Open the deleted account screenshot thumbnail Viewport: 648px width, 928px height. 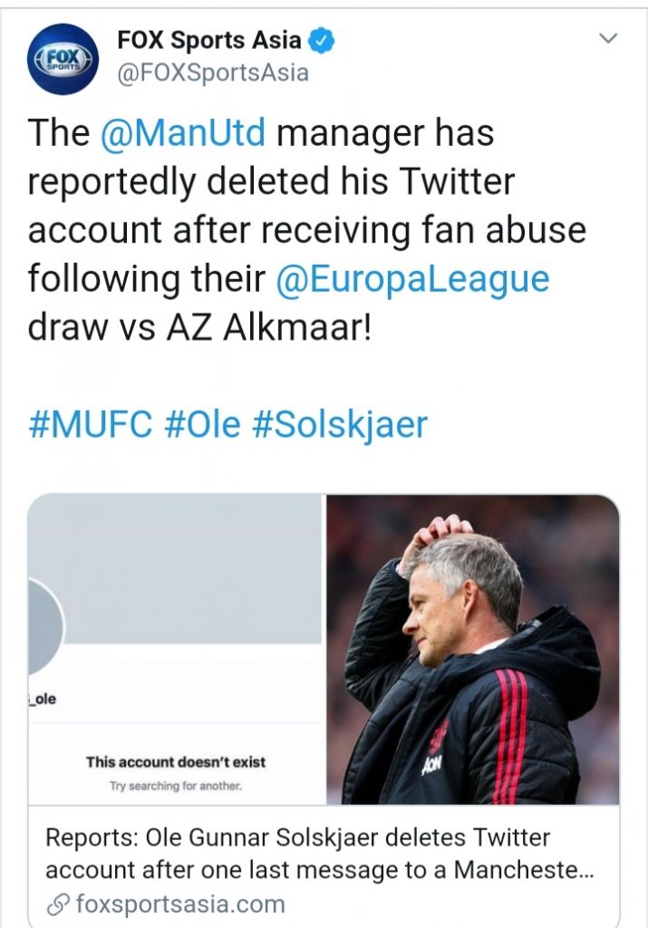pyautogui.click(x=175, y=649)
